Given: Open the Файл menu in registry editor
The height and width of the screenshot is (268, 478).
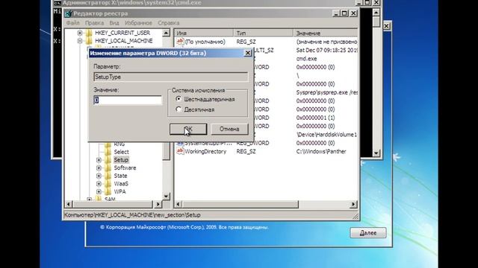Looking at the screenshot, I should tap(73, 23).
